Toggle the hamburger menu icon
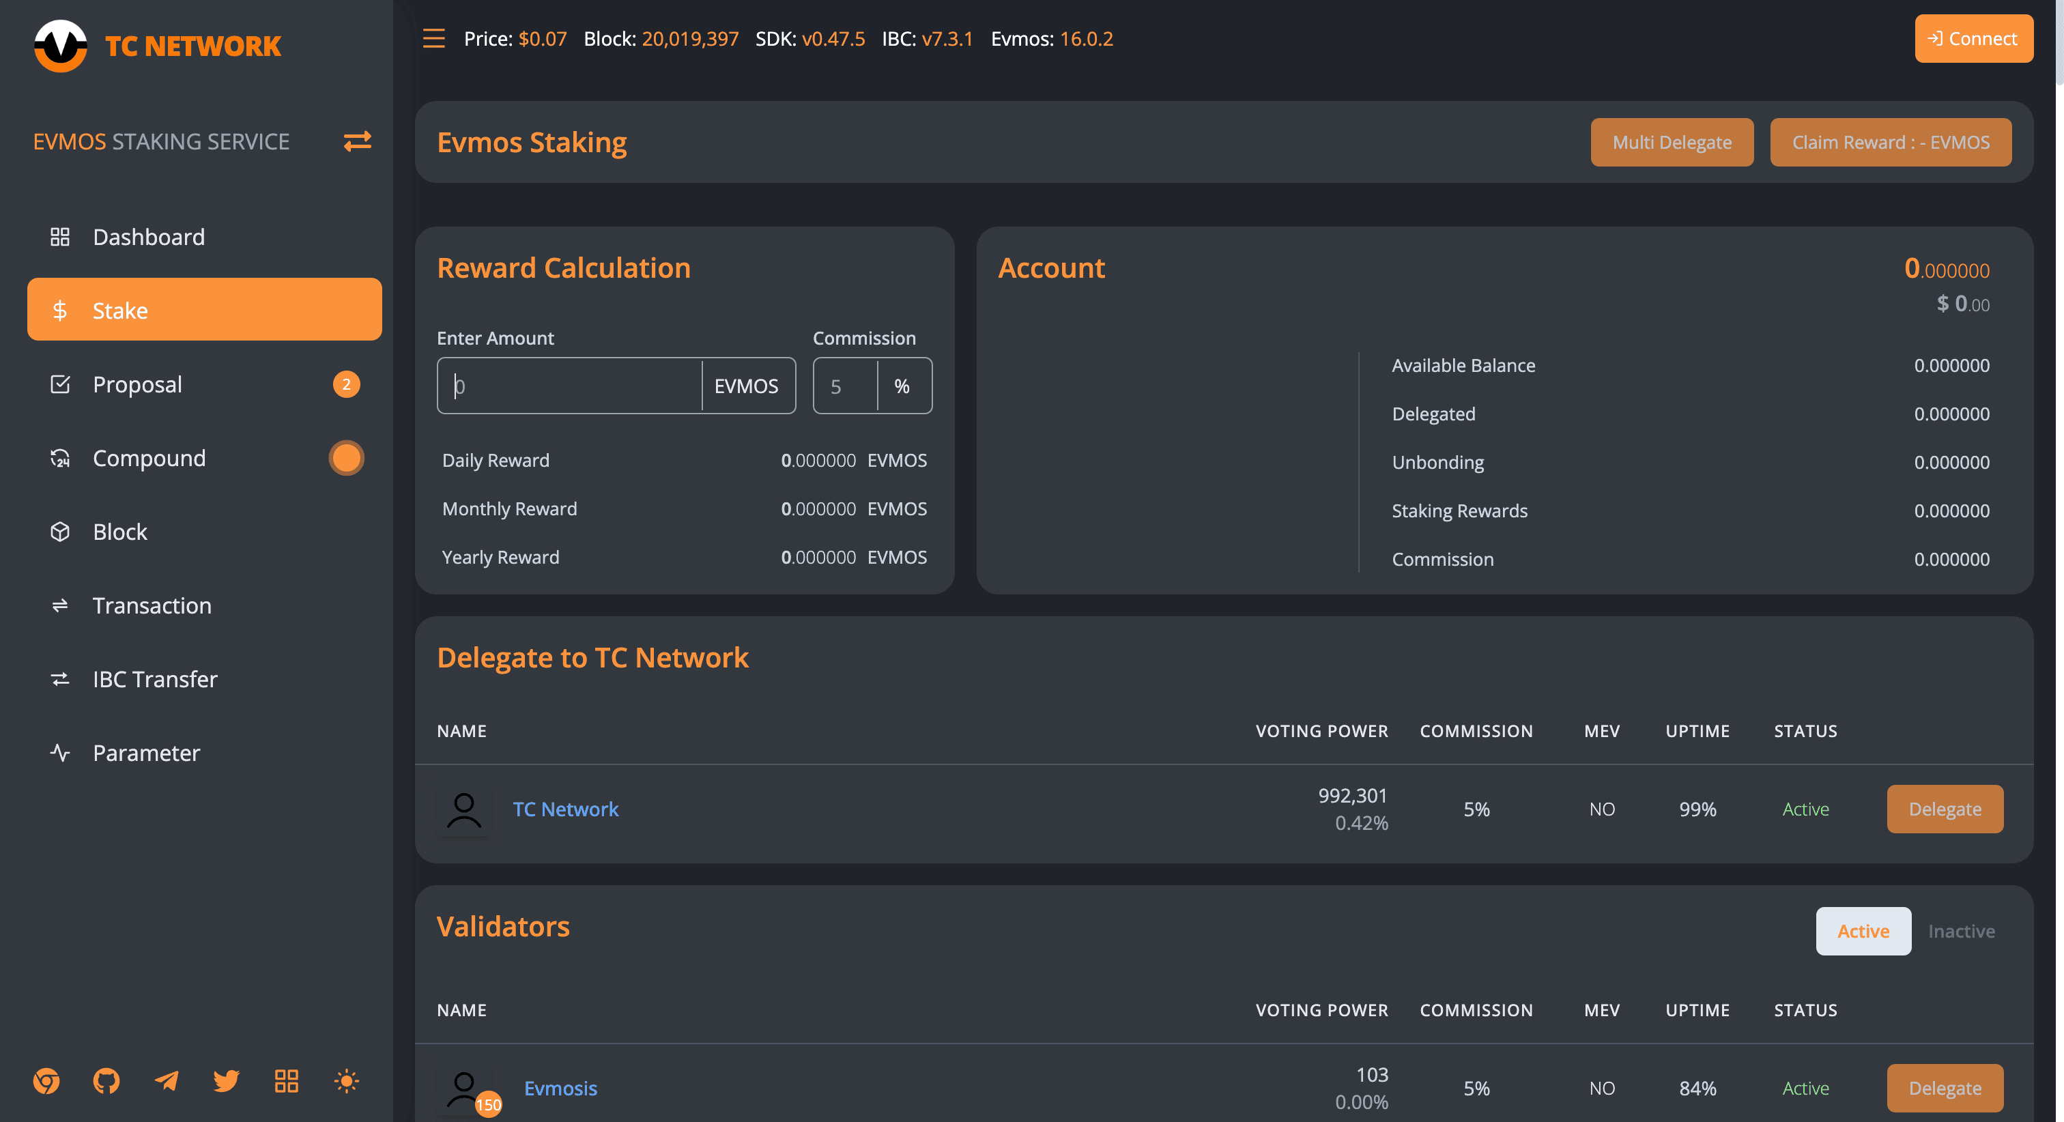The image size is (2064, 1122). (433, 38)
